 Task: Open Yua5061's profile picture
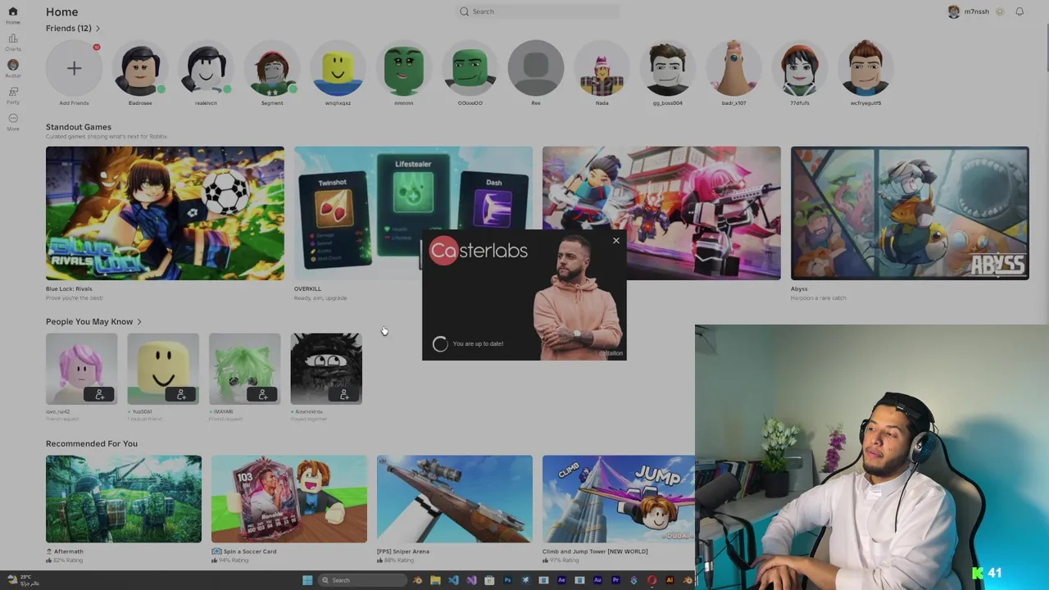163,369
